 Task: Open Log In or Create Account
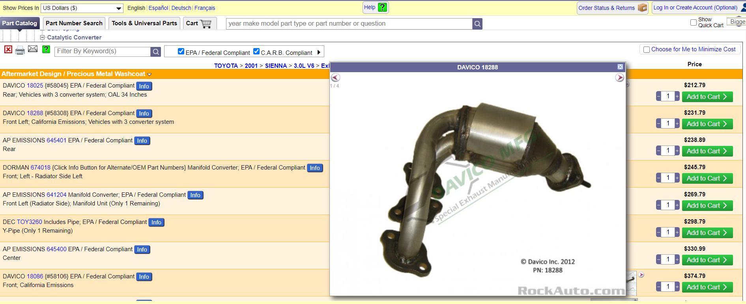pyautogui.click(x=695, y=7)
